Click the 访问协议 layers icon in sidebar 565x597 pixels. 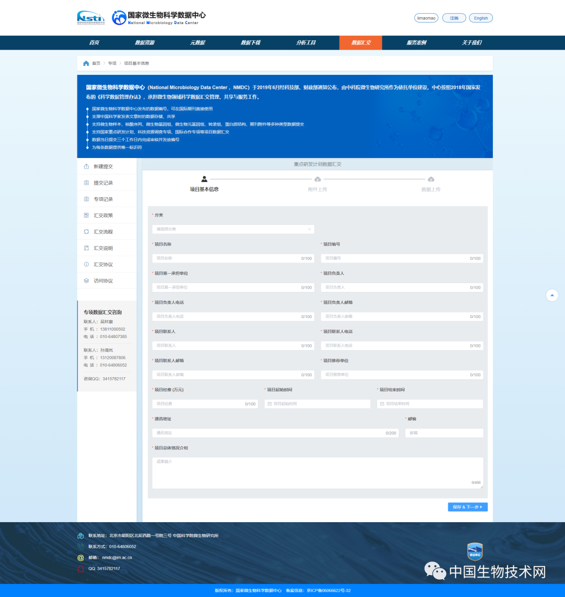86,281
